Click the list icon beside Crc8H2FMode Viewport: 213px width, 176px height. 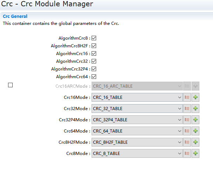tap(187, 142)
